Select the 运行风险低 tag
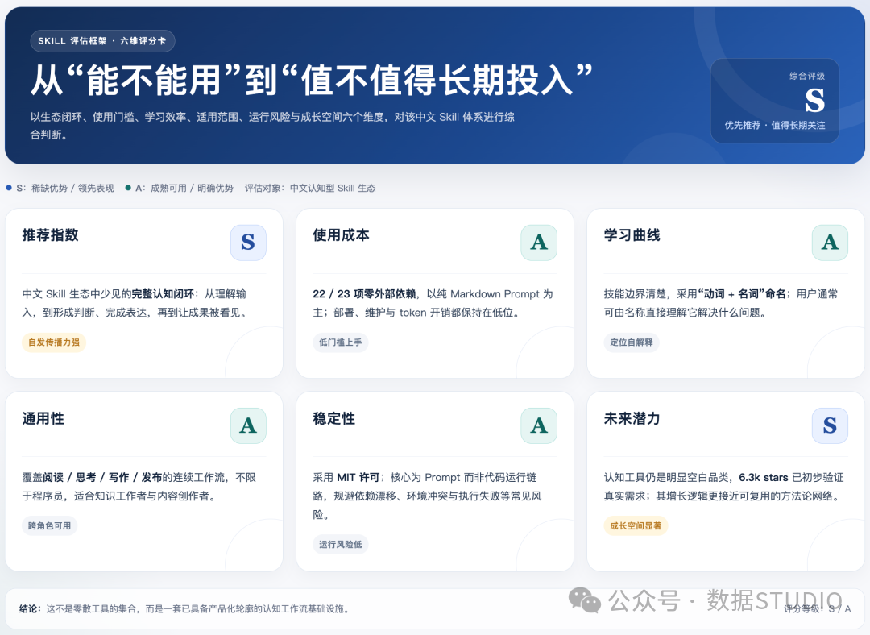 tap(340, 545)
